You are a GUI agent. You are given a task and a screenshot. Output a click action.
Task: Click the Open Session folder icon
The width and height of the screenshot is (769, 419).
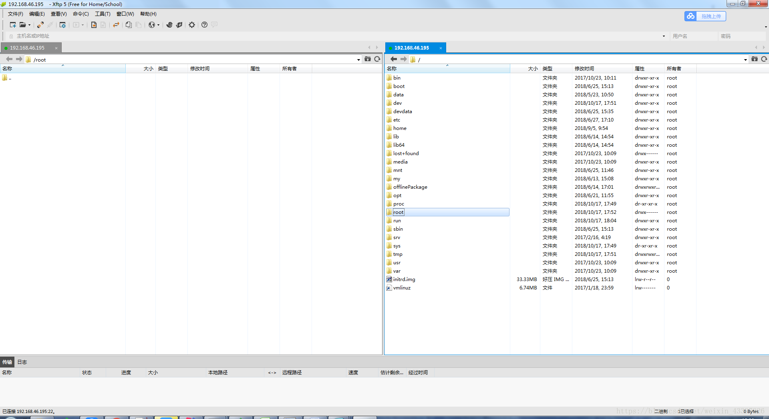23,25
